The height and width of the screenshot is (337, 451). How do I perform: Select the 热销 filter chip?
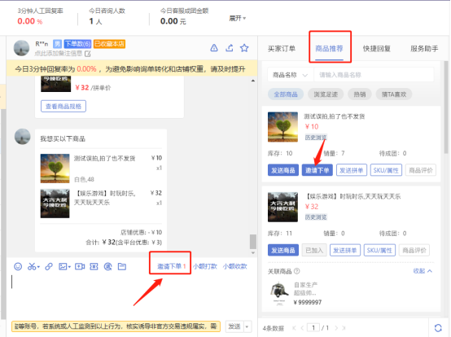tap(360, 94)
